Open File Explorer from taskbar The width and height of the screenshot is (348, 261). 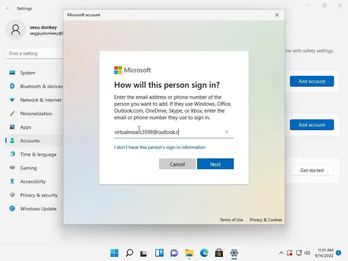189,253
